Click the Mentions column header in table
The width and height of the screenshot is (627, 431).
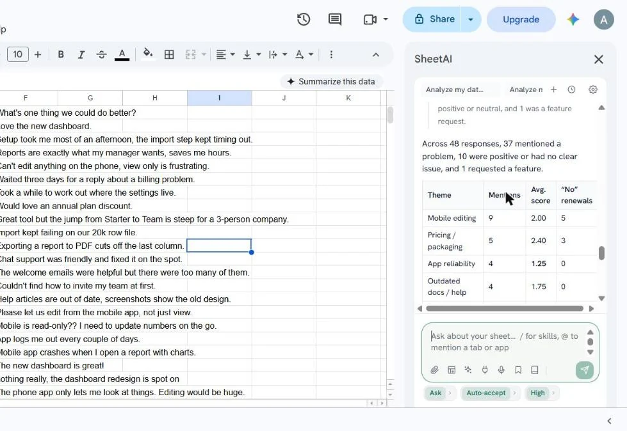point(504,195)
